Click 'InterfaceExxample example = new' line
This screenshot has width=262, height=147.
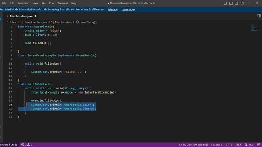point(75,92)
